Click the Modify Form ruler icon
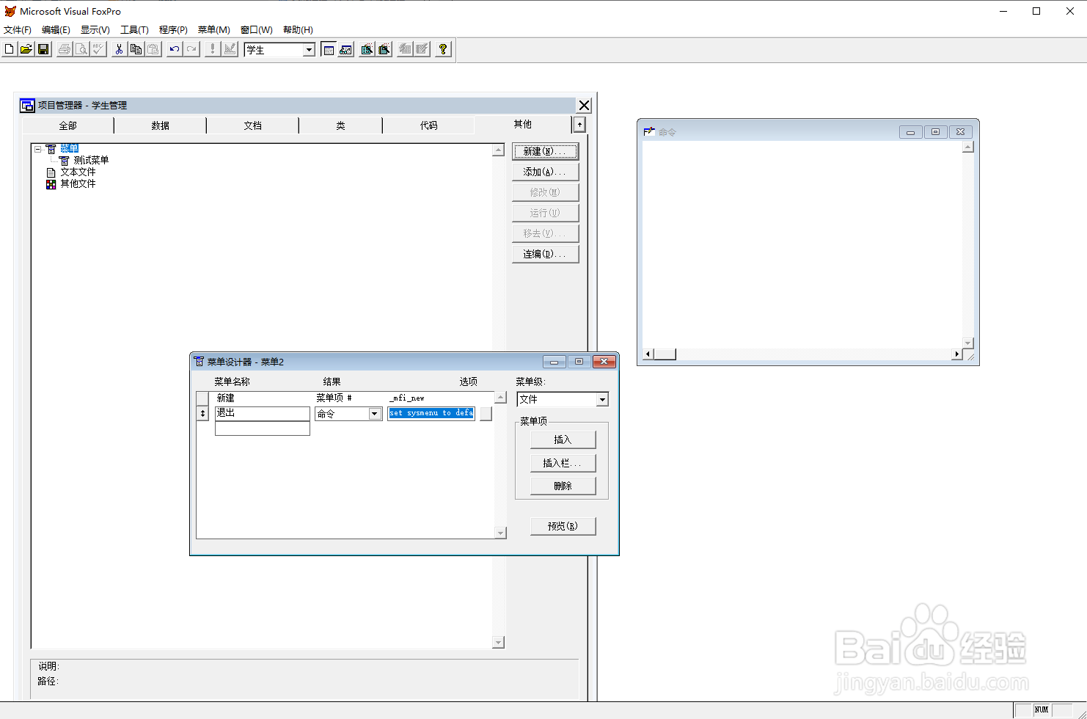Image resolution: width=1087 pixels, height=719 pixels. pos(230,49)
